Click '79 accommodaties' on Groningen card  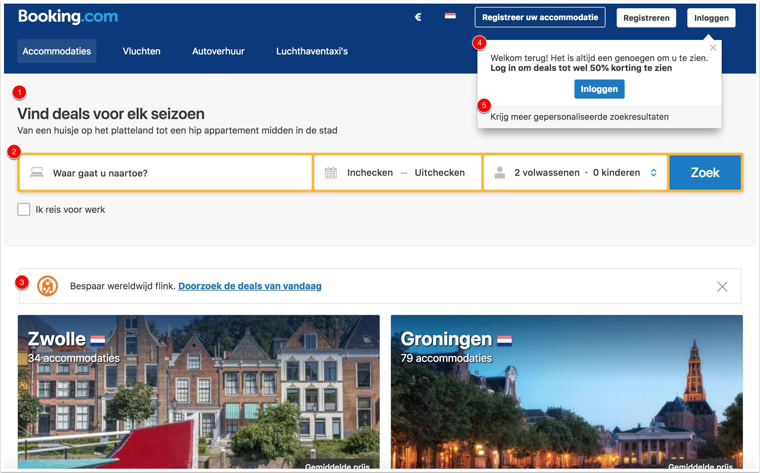click(x=446, y=358)
